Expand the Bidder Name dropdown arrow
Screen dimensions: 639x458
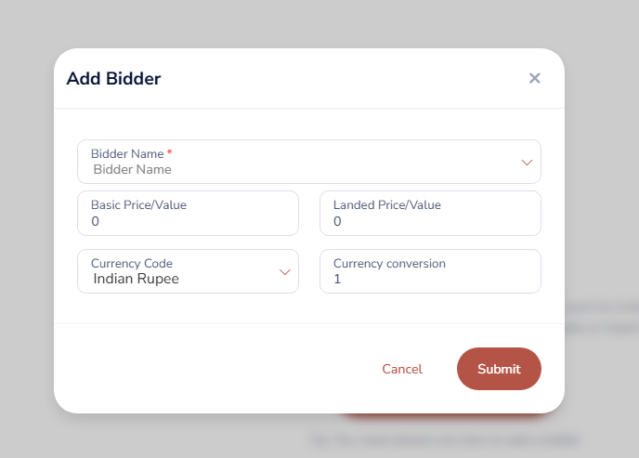click(527, 163)
